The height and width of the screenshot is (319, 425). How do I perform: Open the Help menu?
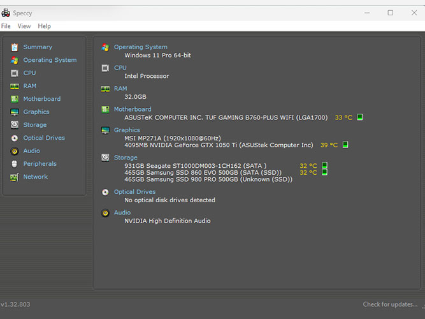(x=44, y=26)
